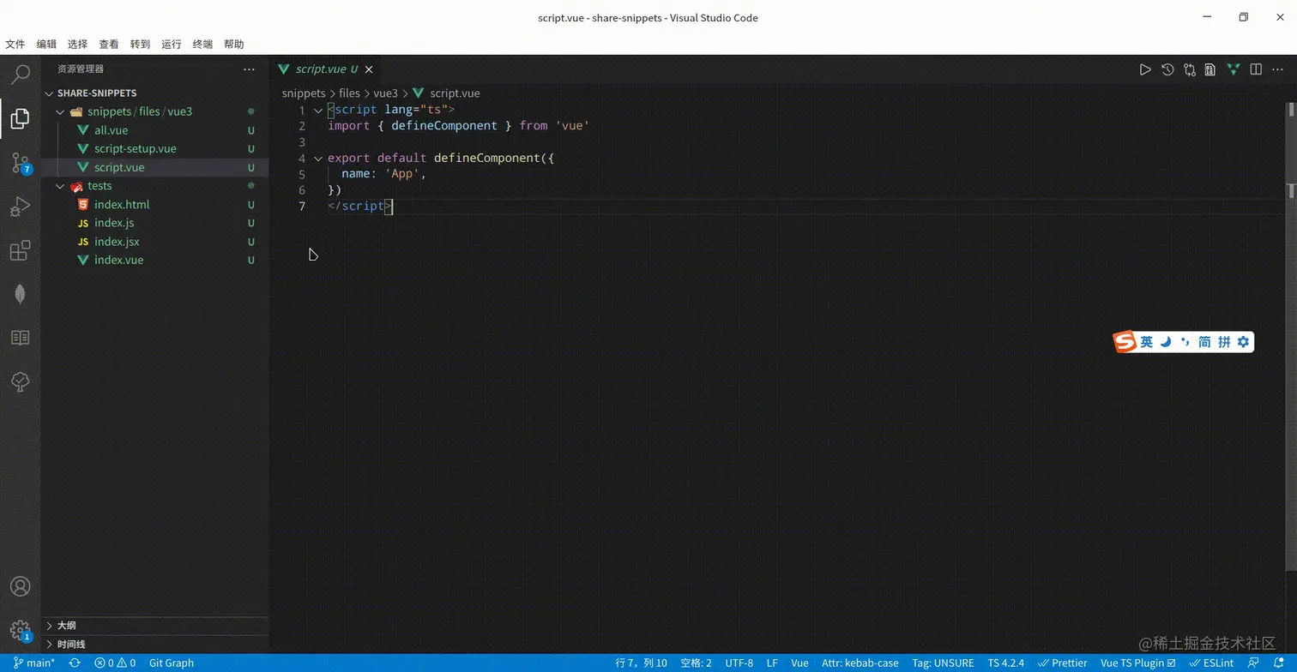Open the book icon view in activity bar

coord(21,338)
